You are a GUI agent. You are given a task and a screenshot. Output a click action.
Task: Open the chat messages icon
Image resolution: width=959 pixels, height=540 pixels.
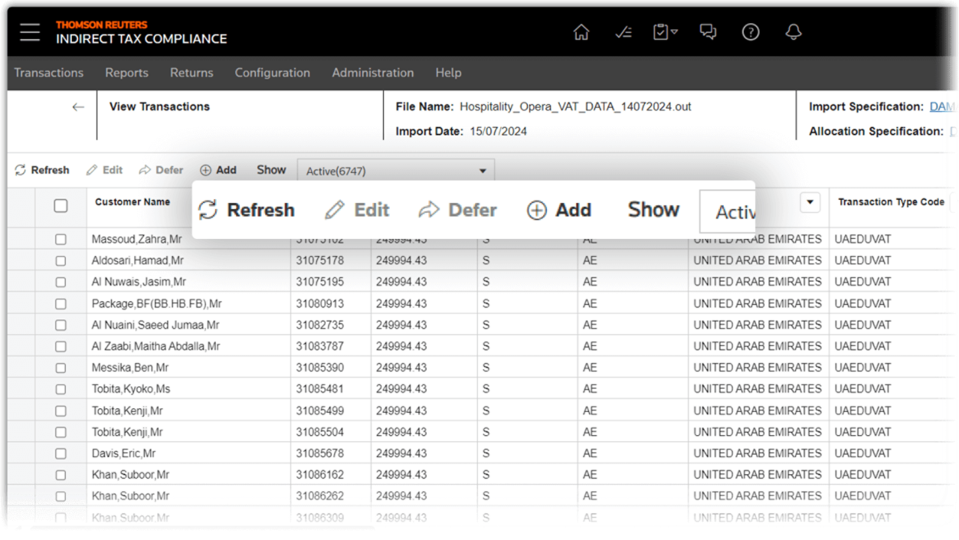[707, 32]
